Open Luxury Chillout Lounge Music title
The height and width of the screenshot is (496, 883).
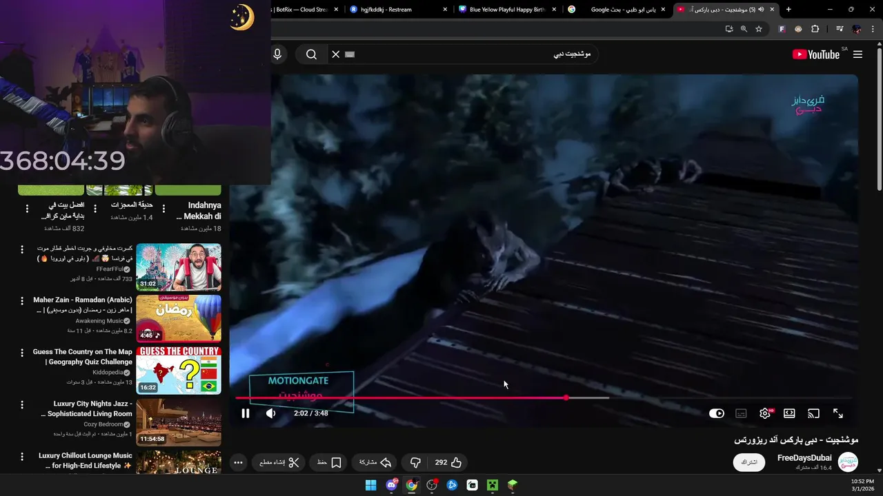tap(86, 461)
